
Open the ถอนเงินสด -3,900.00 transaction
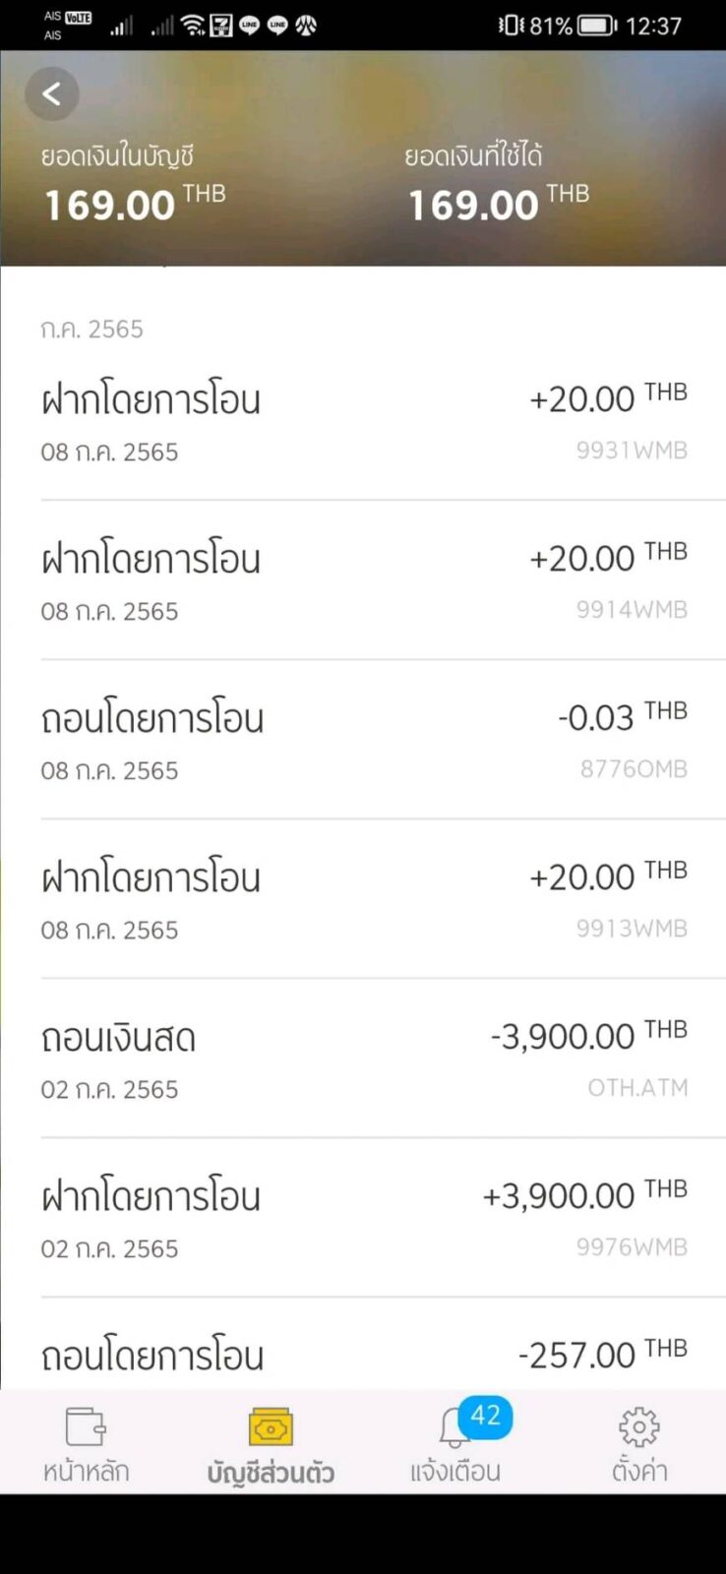pyautogui.click(x=363, y=1059)
